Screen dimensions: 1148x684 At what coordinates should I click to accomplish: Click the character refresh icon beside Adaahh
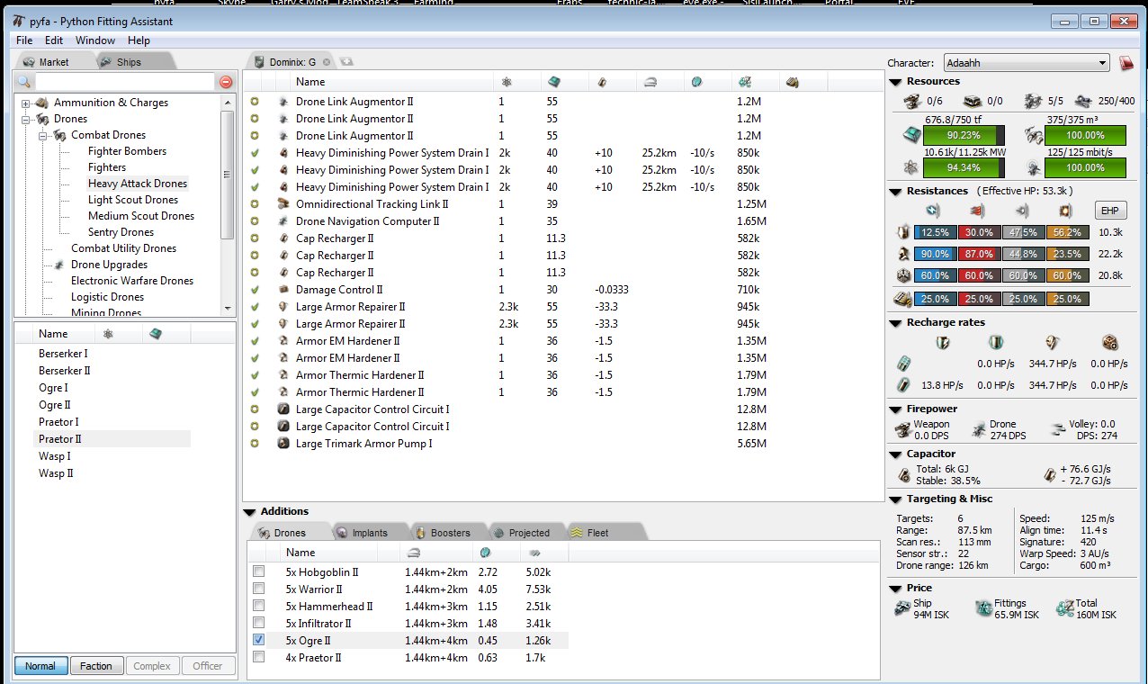[1126, 63]
